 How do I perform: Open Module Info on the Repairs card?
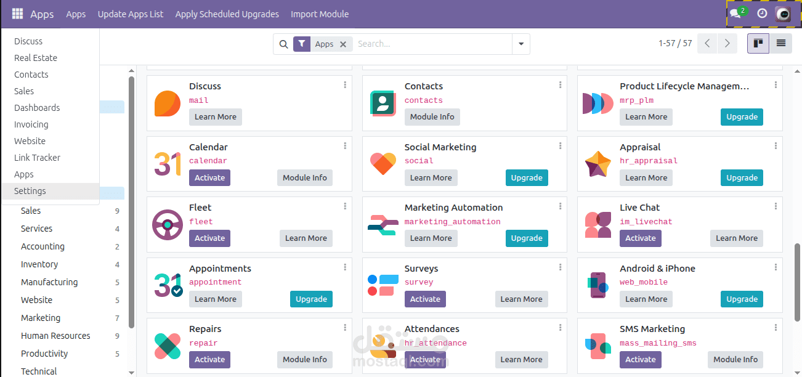click(305, 359)
